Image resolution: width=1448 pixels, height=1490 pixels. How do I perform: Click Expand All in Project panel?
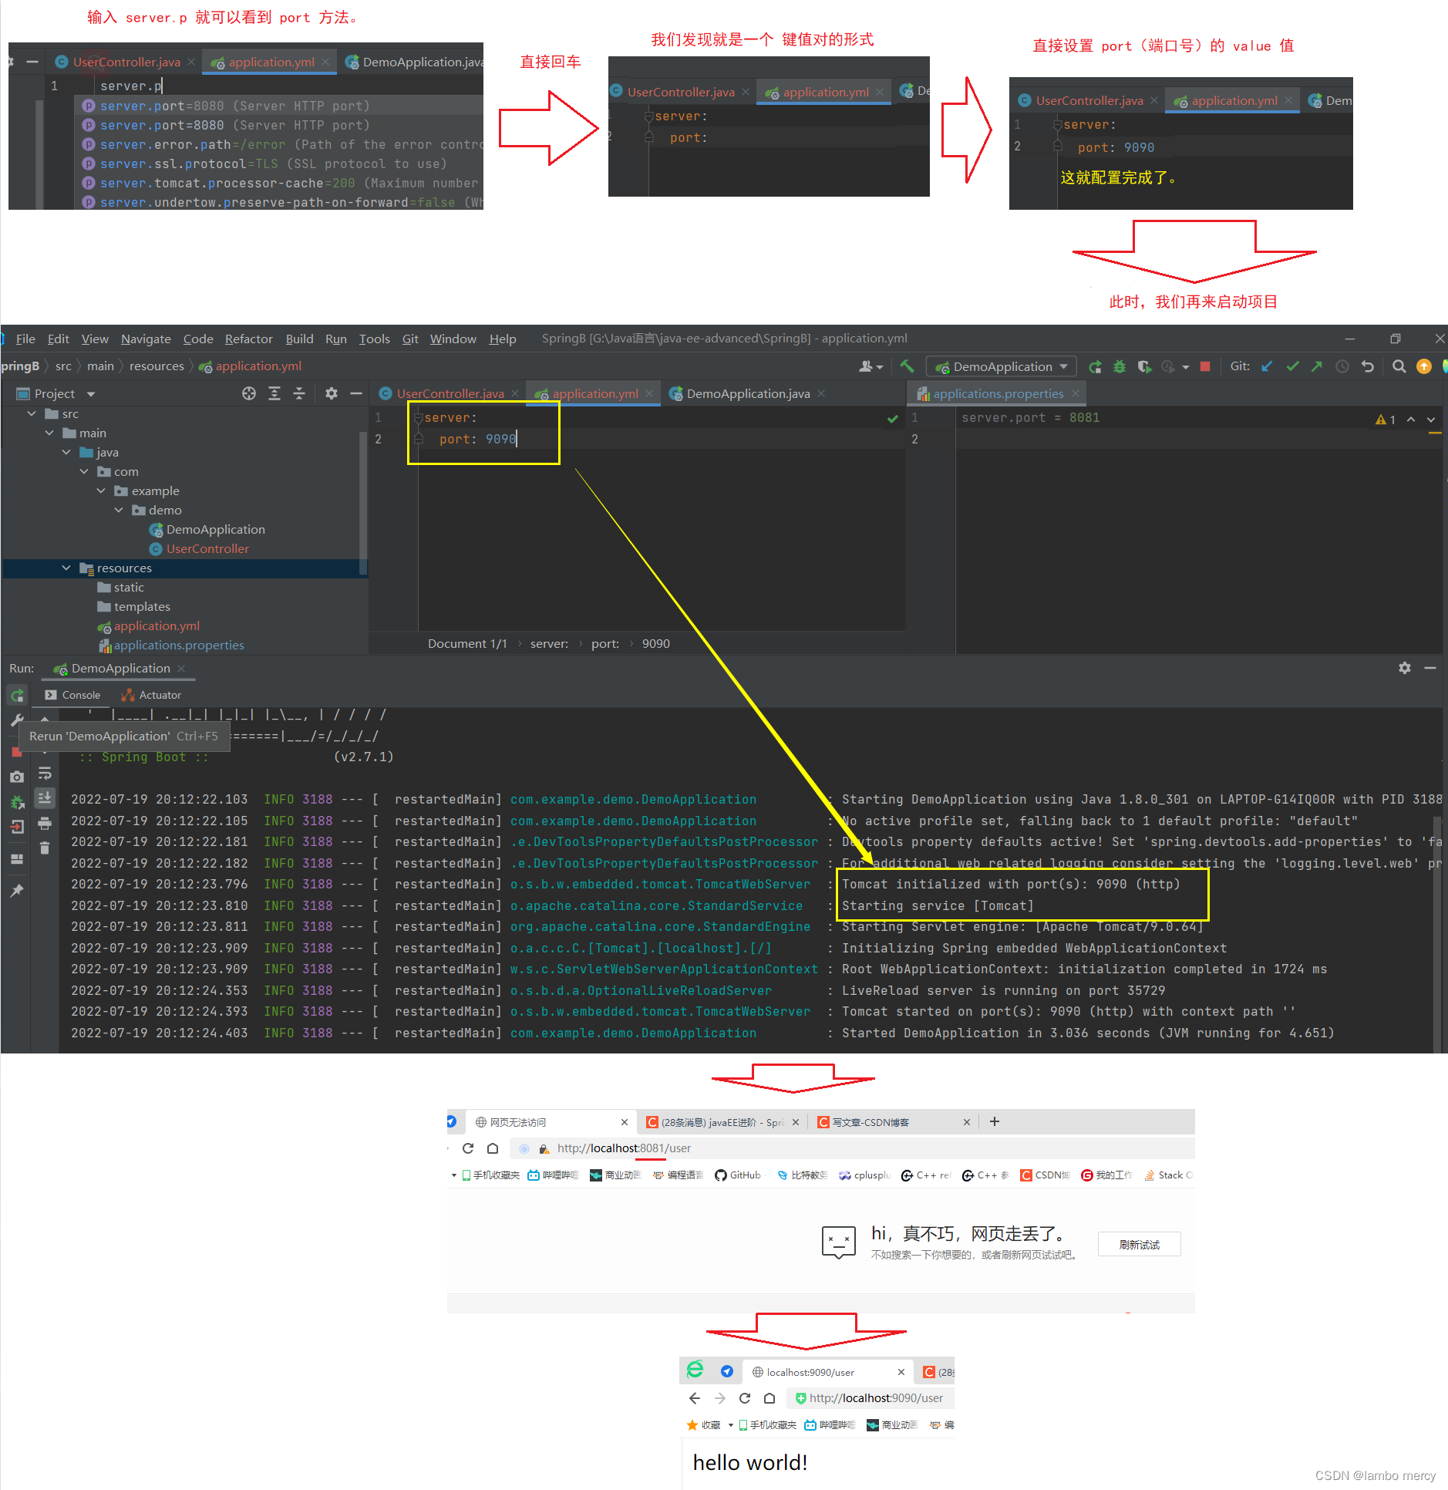pos(274,394)
